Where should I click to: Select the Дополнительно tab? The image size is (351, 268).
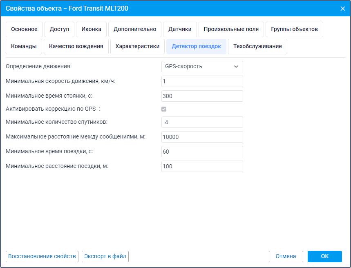[x=135, y=29]
